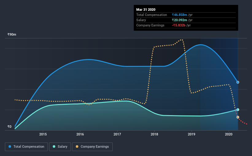The image size is (252, 156).
Task: Toggle the Company Earnings legend button
Action: coord(92,147)
